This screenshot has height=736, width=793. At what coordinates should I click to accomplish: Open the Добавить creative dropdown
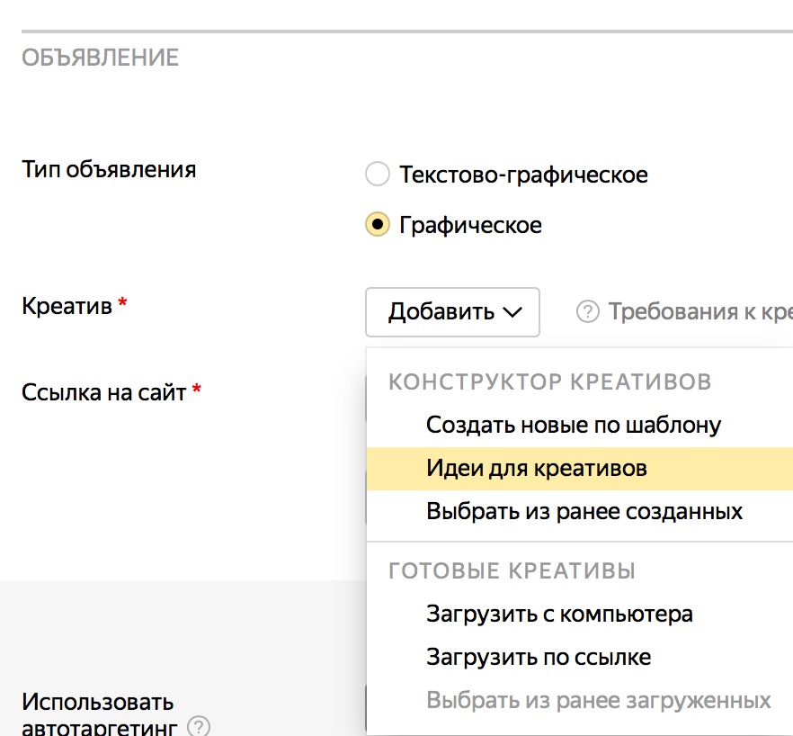point(453,312)
